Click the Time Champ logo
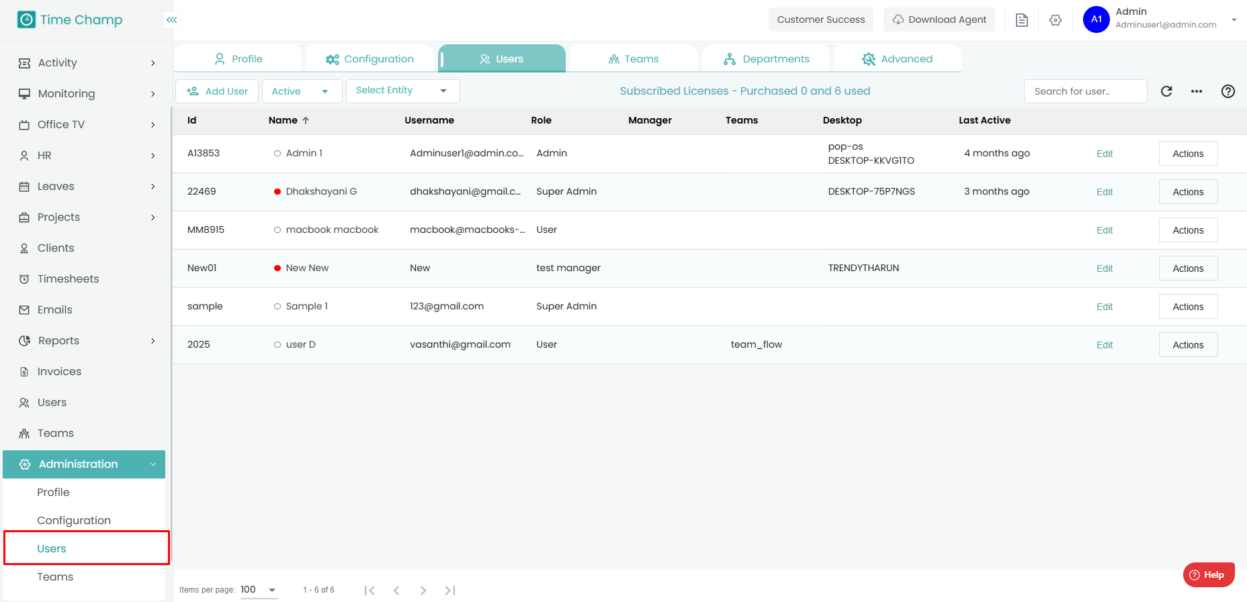 click(x=70, y=20)
